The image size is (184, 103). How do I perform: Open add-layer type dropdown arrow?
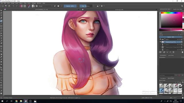(x=162, y=52)
